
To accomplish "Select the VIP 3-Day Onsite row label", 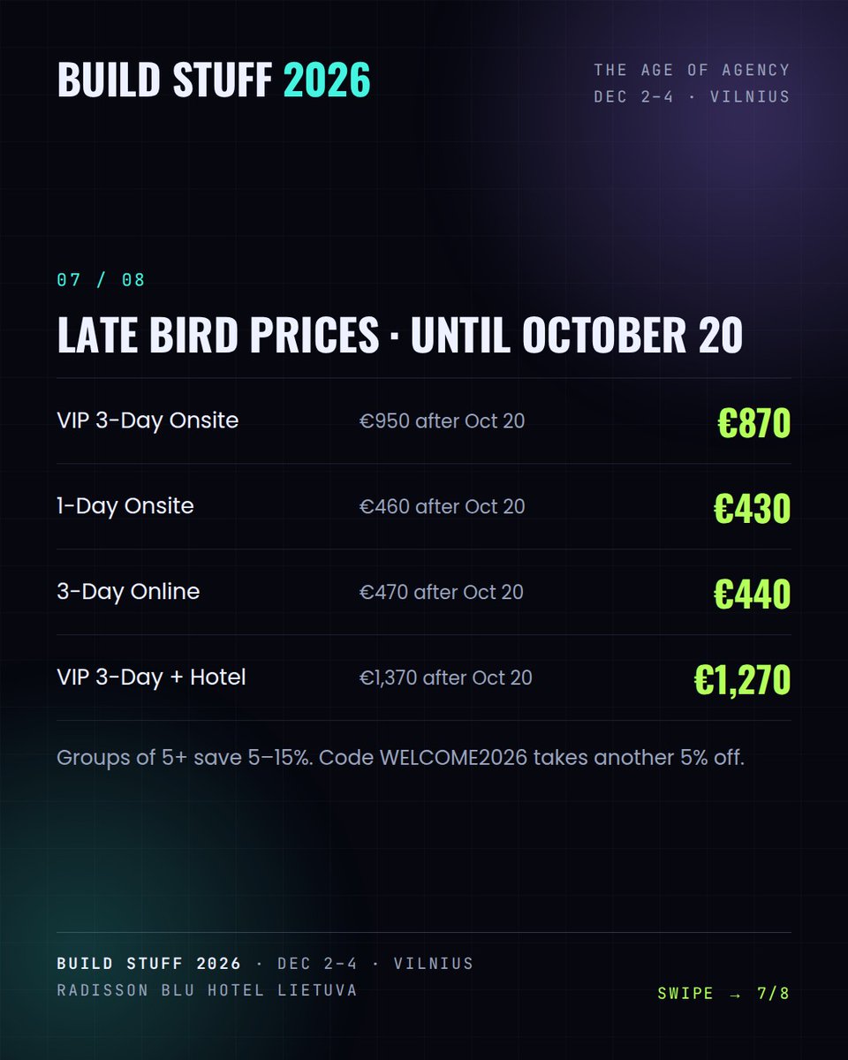I will pyautogui.click(x=148, y=420).
